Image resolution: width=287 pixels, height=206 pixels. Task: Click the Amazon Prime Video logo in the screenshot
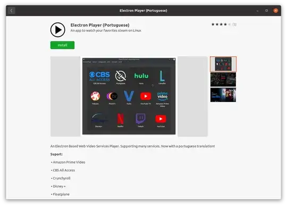point(162,96)
